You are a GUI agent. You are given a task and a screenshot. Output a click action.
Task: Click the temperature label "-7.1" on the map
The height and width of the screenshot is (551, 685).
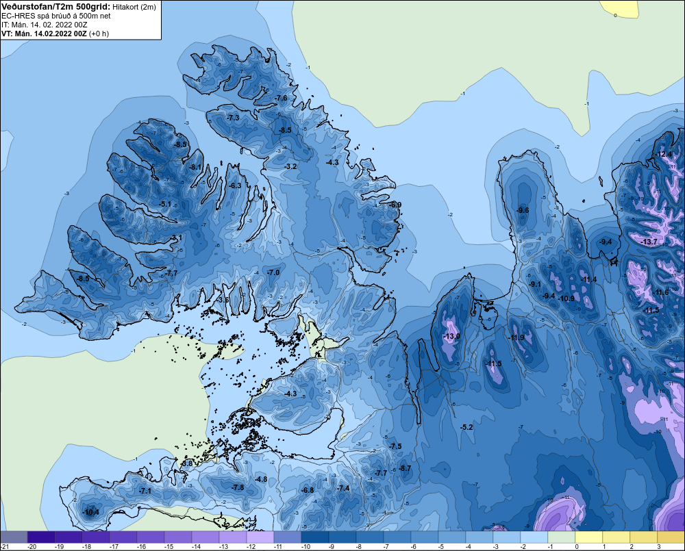(145, 491)
